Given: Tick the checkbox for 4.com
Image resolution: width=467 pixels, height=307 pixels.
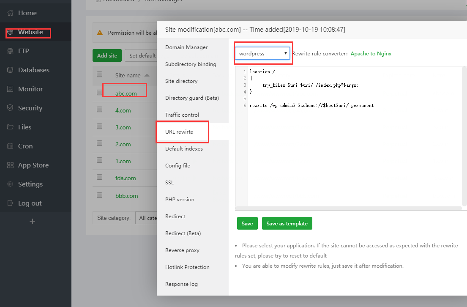Looking at the screenshot, I should (x=99, y=110).
